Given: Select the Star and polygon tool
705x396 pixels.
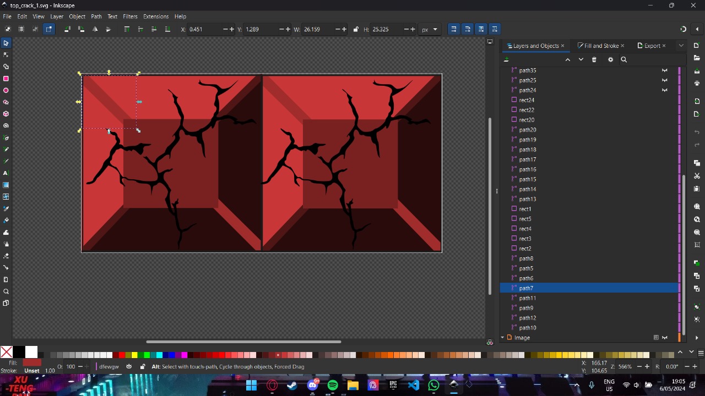Looking at the screenshot, I should 6,102.
